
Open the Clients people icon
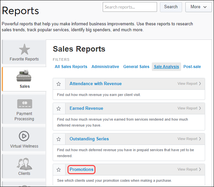(x=24, y=163)
